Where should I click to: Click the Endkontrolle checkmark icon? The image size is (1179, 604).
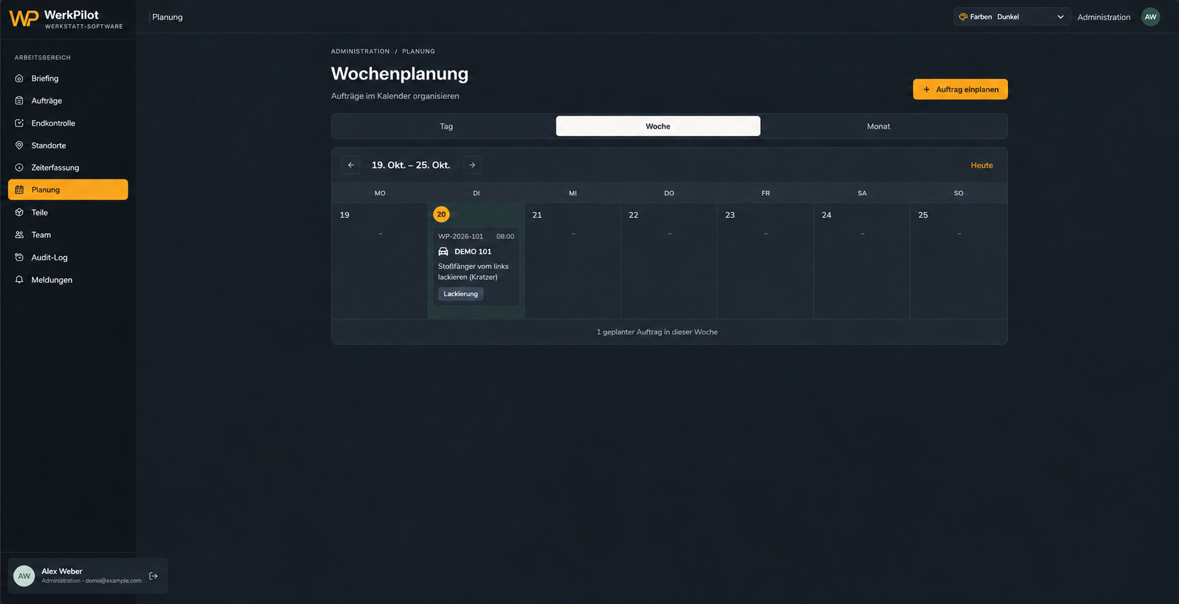(x=20, y=123)
